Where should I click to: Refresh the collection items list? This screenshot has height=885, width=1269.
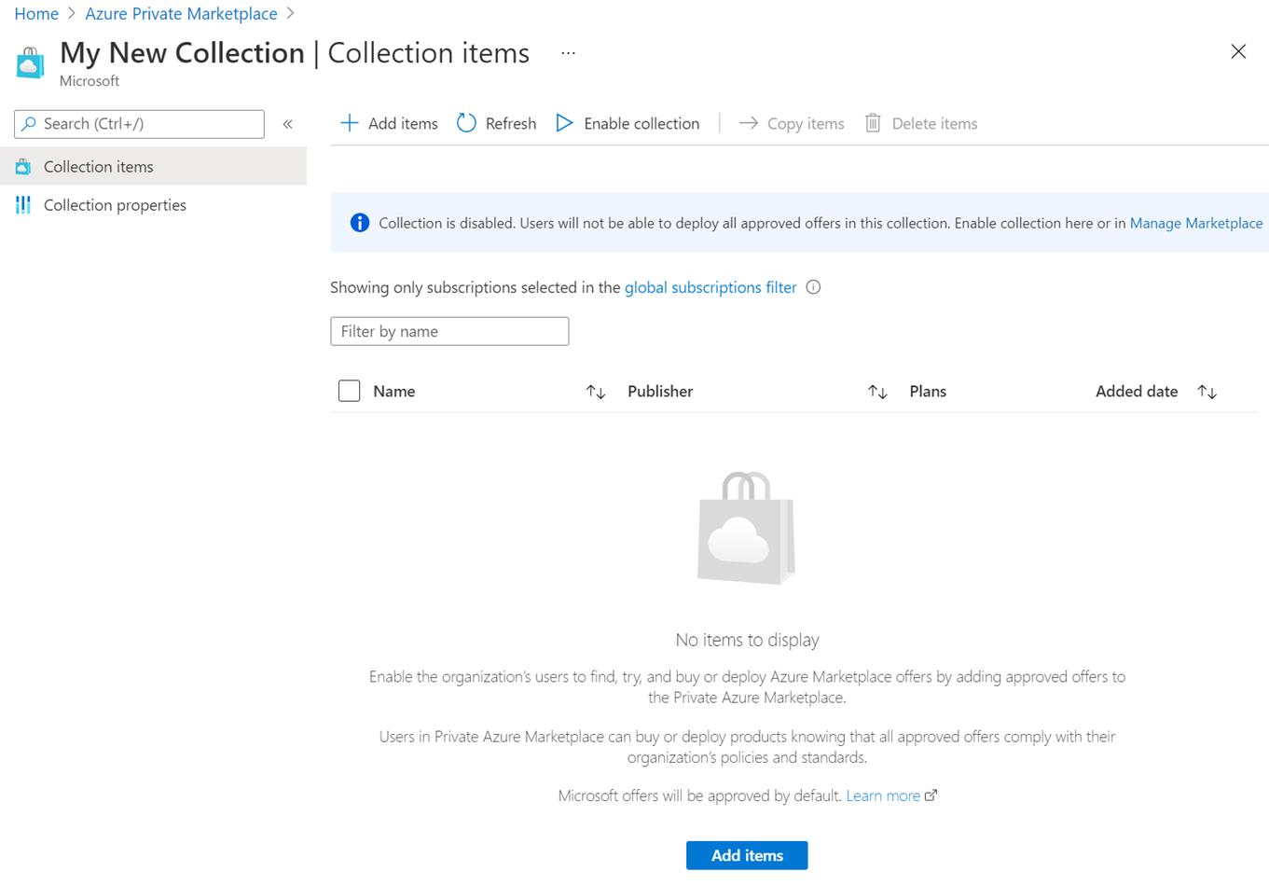(x=496, y=123)
